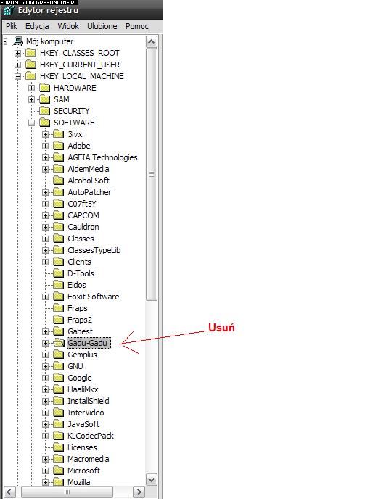The height and width of the screenshot is (501, 365).
Task: Open the Ulubione menu
Action: 102,26
